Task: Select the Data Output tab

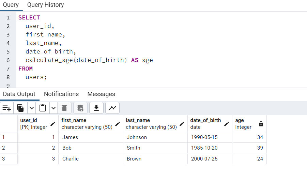Action: click(x=19, y=94)
